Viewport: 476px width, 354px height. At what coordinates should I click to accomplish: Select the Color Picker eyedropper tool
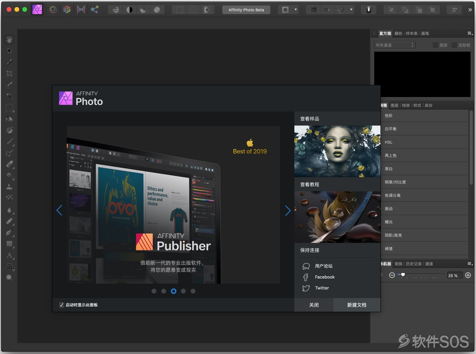9,62
